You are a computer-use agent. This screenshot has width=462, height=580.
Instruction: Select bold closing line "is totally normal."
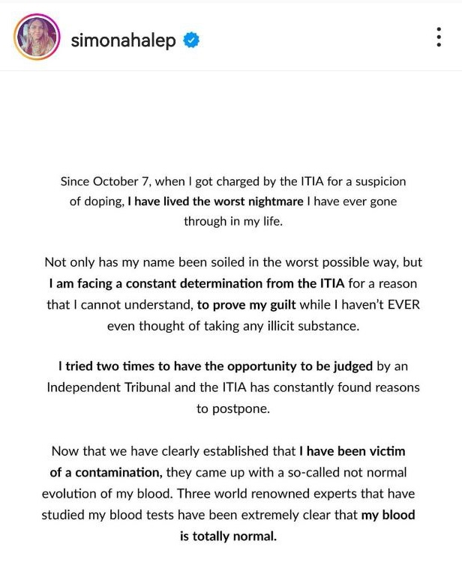229,536
